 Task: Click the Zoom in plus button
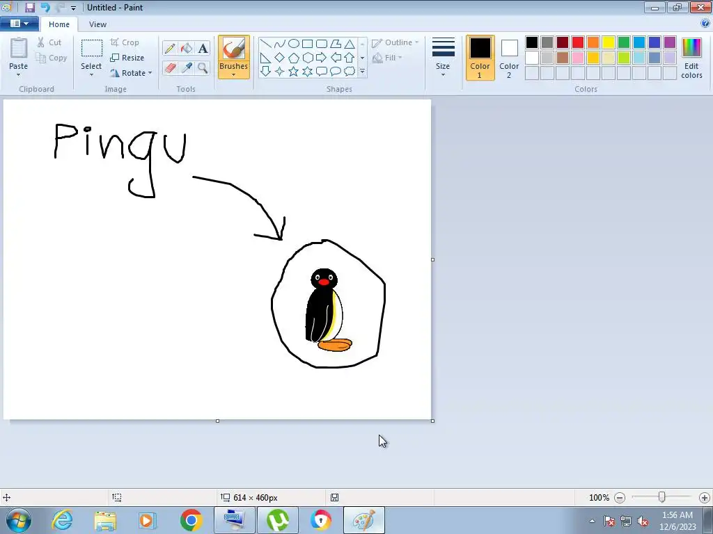click(x=705, y=498)
